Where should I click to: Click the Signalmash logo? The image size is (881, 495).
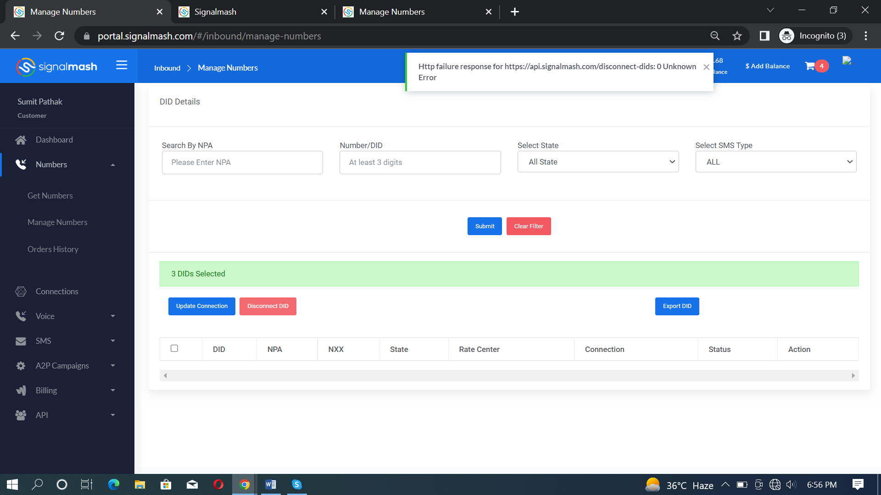click(57, 67)
